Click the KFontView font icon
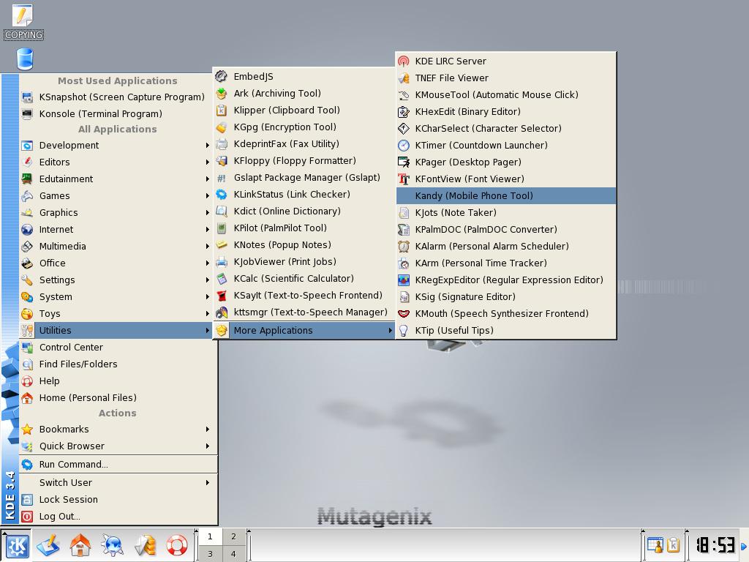This screenshot has height=562, width=749. pyautogui.click(x=404, y=179)
